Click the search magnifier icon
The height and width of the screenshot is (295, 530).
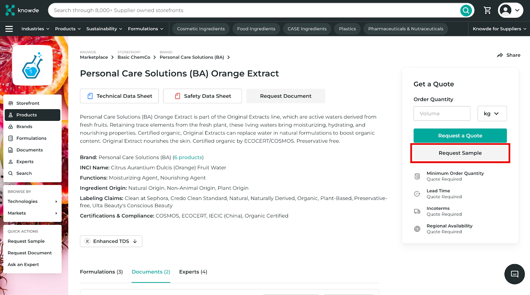click(466, 11)
